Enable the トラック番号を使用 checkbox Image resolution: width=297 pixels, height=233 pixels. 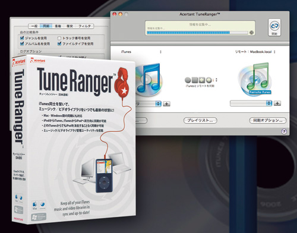point(59,38)
